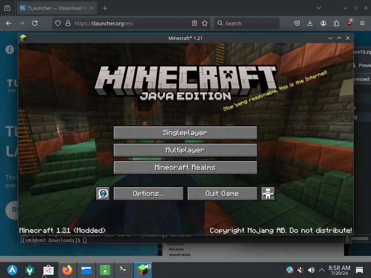The height and width of the screenshot is (278, 371).
Task: Switch to the terminal taskbar icon
Action: (124, 269)
